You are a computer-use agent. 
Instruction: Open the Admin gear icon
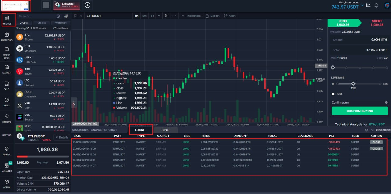pos(7,184)
